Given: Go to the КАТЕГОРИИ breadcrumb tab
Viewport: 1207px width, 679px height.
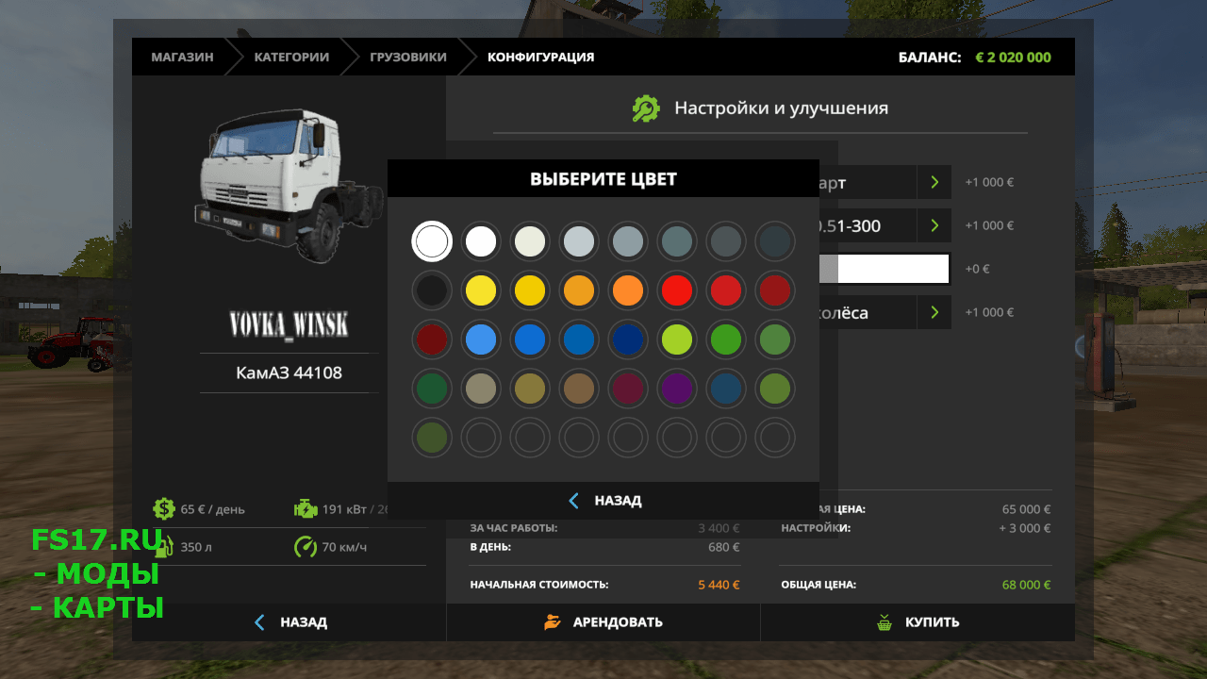Looking at the screenshot, I should tap(291, 57).
